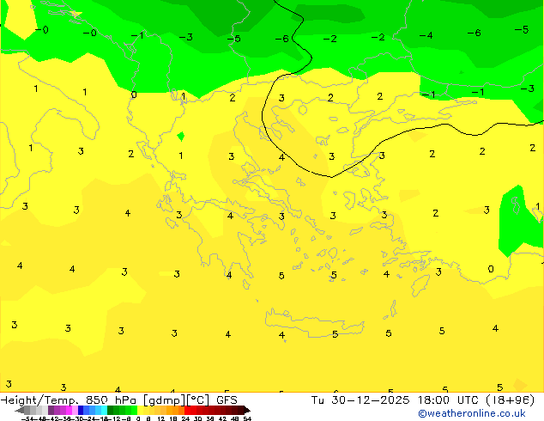Screen dimensions: 544x421
Task: Click the date 'Tu 30-12-2025'
Action: pyautogui.click(x=360, y=400)
